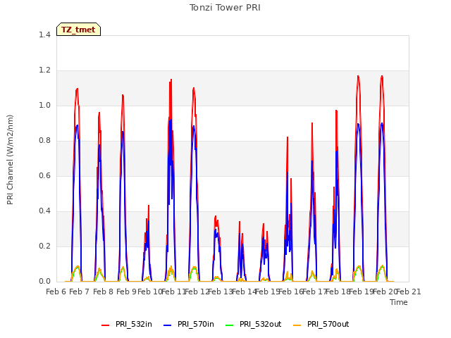This screenshot has width=451, height=338.
Task: Select the PRI_570in legend label
Action: pos(196,324)
